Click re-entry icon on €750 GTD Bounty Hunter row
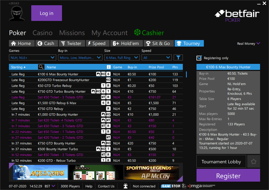This screenshot has width=269, height=190. (103, 143)
